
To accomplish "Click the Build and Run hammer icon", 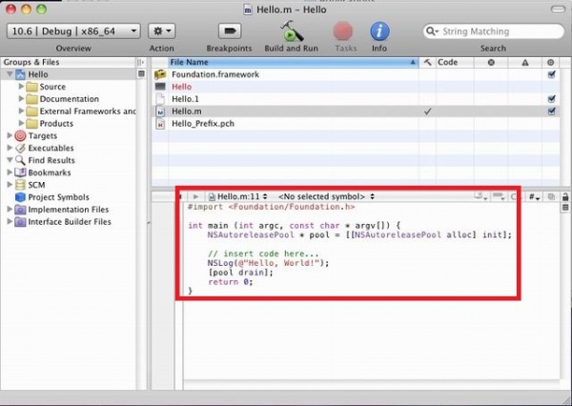I will point(291,31).
